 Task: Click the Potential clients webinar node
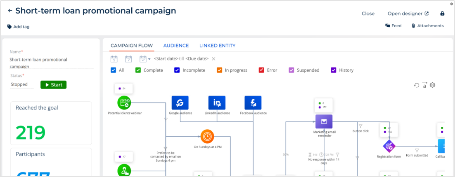[x=124, y=102]
